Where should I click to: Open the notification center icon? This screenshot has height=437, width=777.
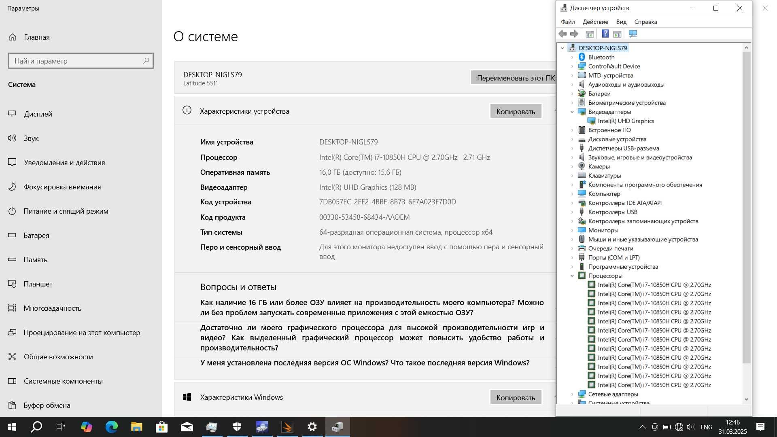click(760, 427)
